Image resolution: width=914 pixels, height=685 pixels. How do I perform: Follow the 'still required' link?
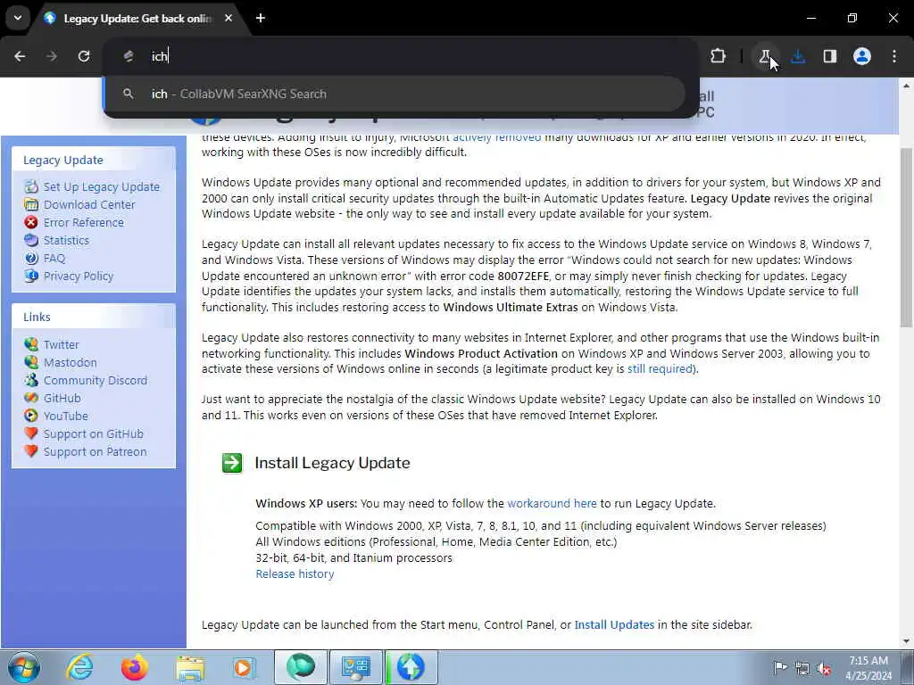pyautogui.click(x=660, y=368)
